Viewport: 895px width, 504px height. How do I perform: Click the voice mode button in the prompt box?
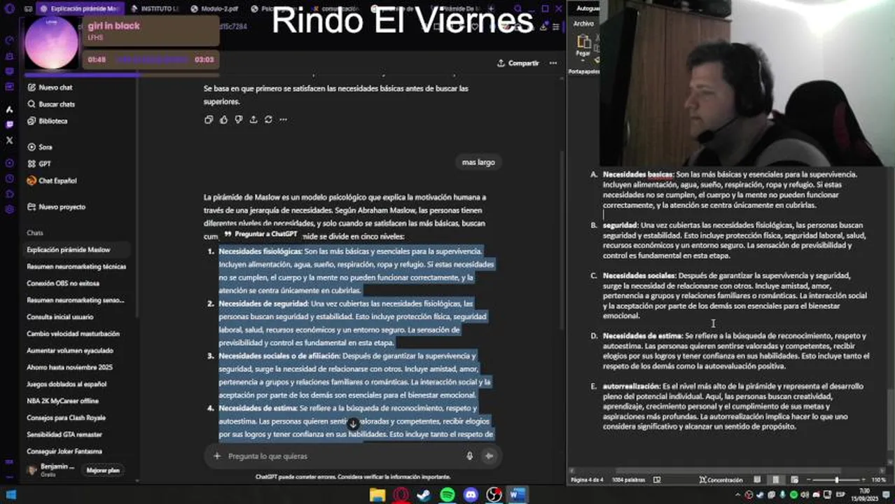[x=489, y=456]
